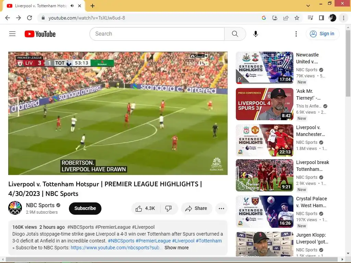Select the '160K views' text
This screenshot has height=263, width=351.
[x=25, y=227]
